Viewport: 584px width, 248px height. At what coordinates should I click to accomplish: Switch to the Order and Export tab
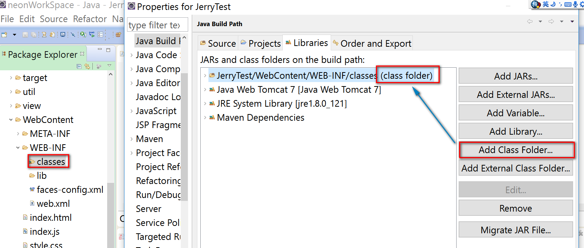372,43
